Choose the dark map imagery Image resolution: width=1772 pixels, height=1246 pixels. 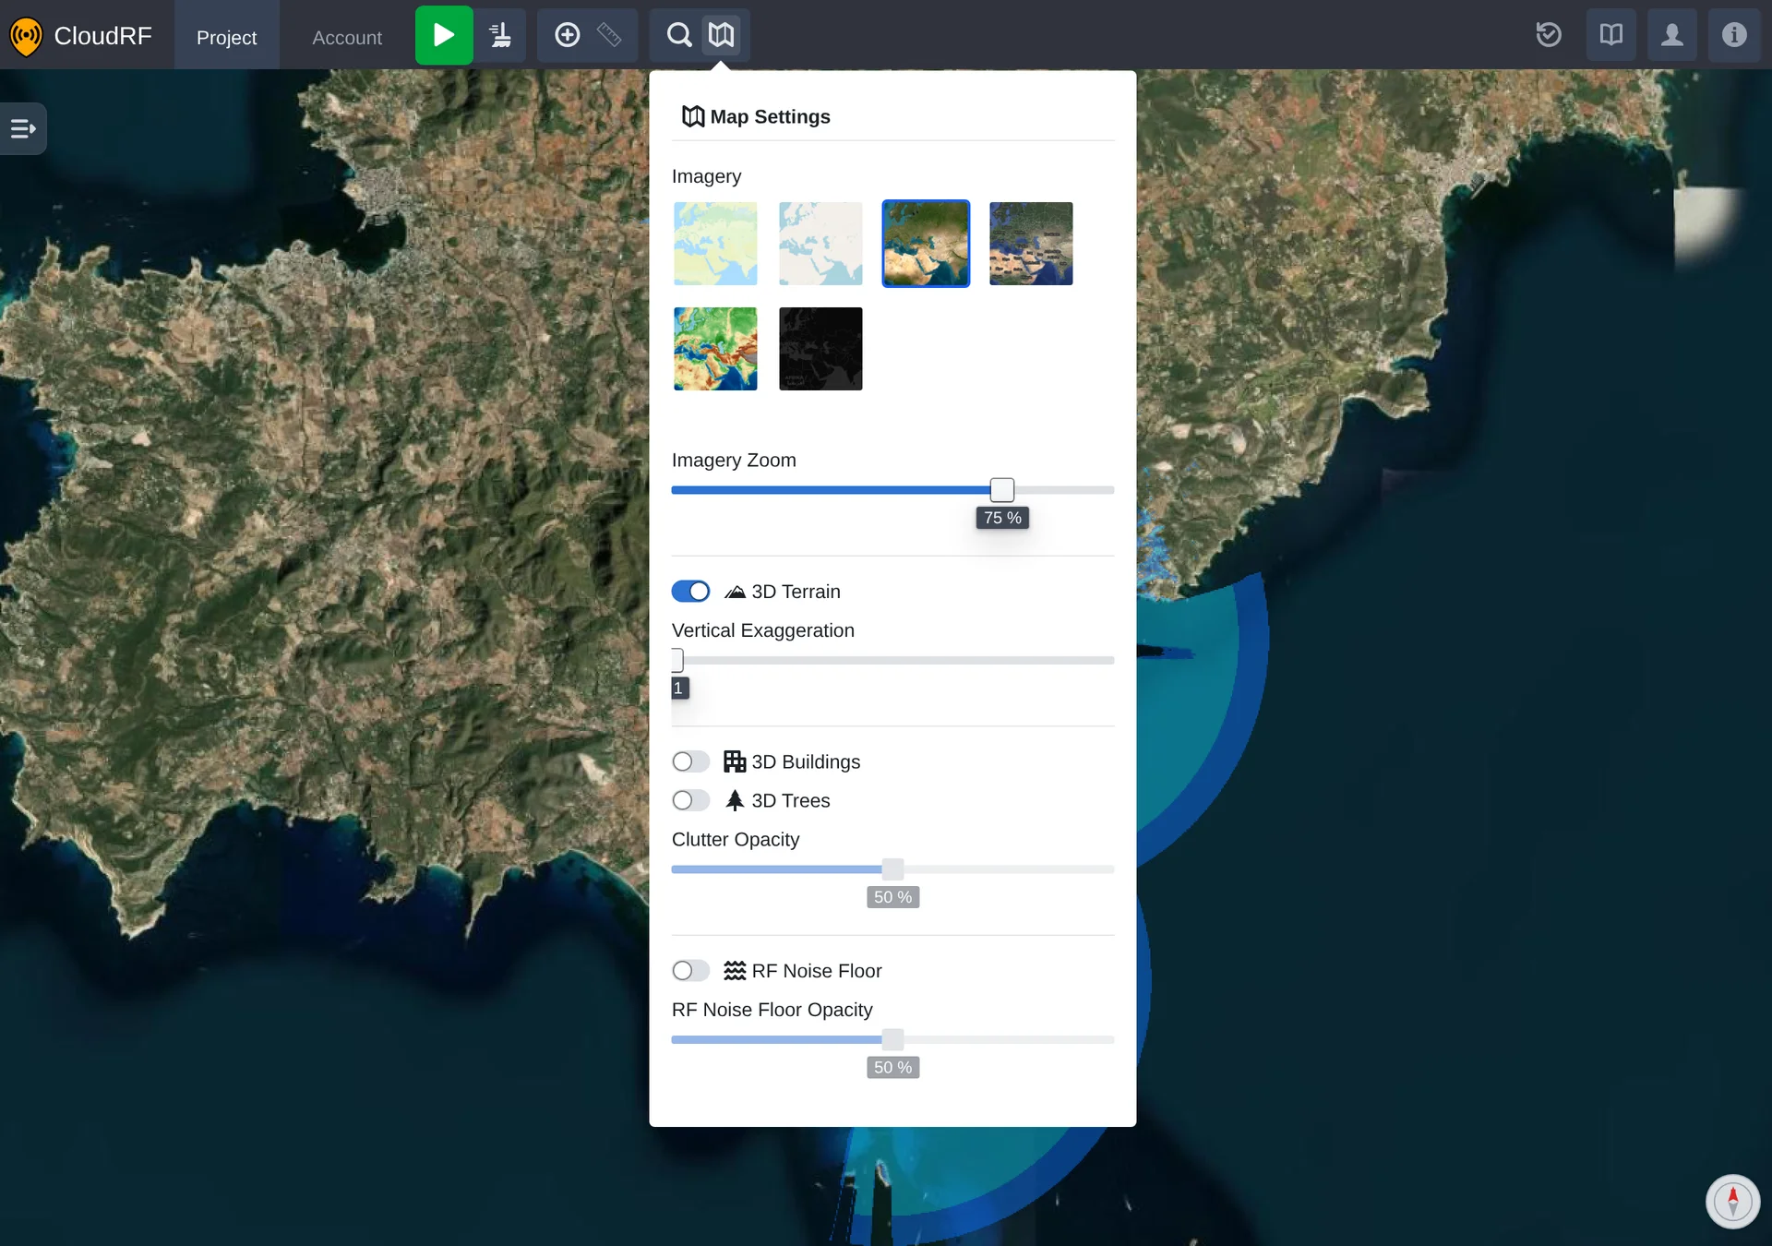tap(820, 349)
